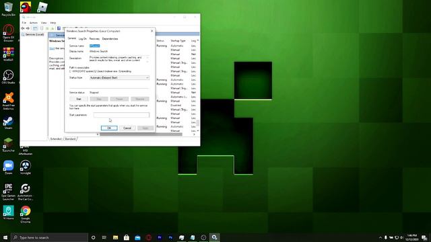431x242 pixels.
Task: Switch to the Recovery tab
Action: point(94,39)
